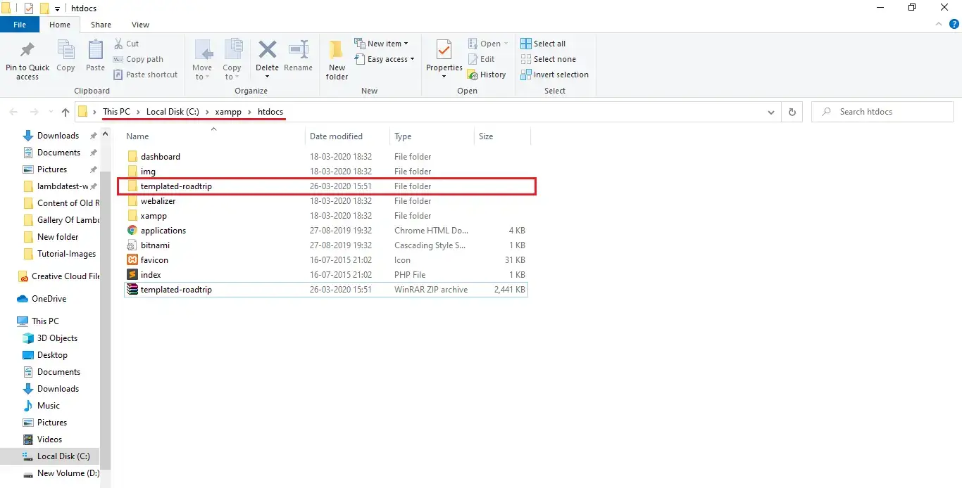Image resolution: width=962 pixels, height=488 pixels.
Task: Open the File menu
Action: coord(20,24)
